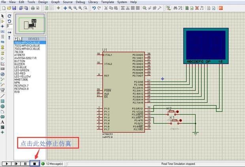Click the P pick devices button

click(x=16, y=39)
